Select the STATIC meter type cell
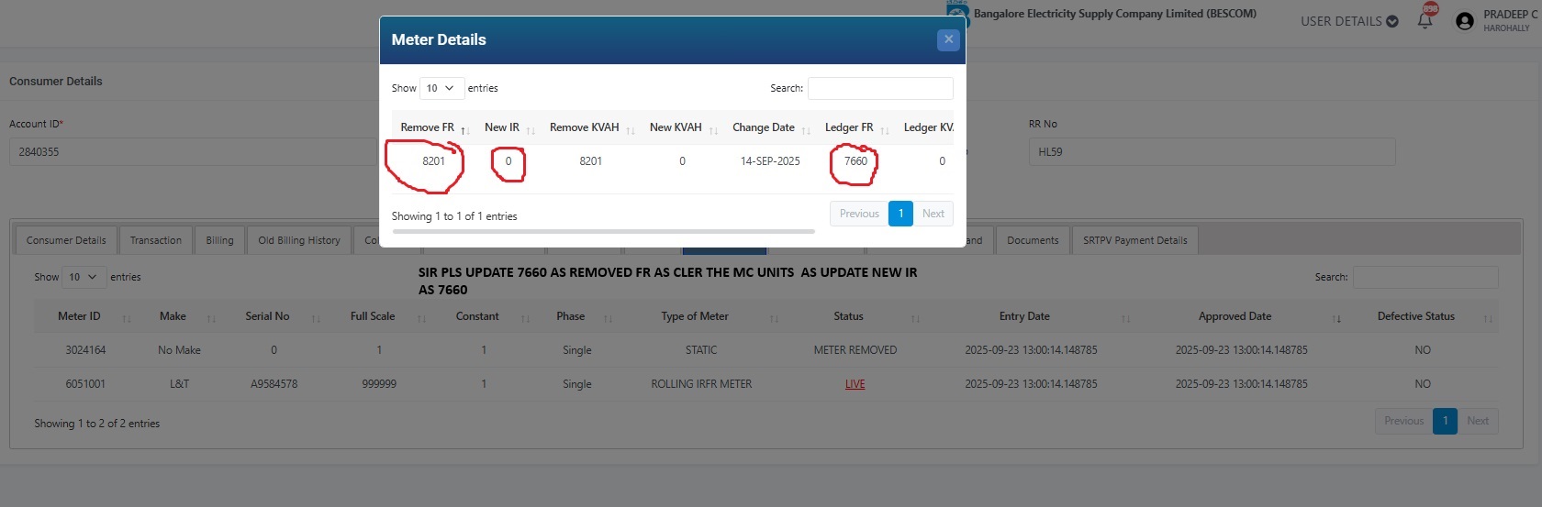The height and width of the screenshot is (507, 1542). [x=701, y=350]
